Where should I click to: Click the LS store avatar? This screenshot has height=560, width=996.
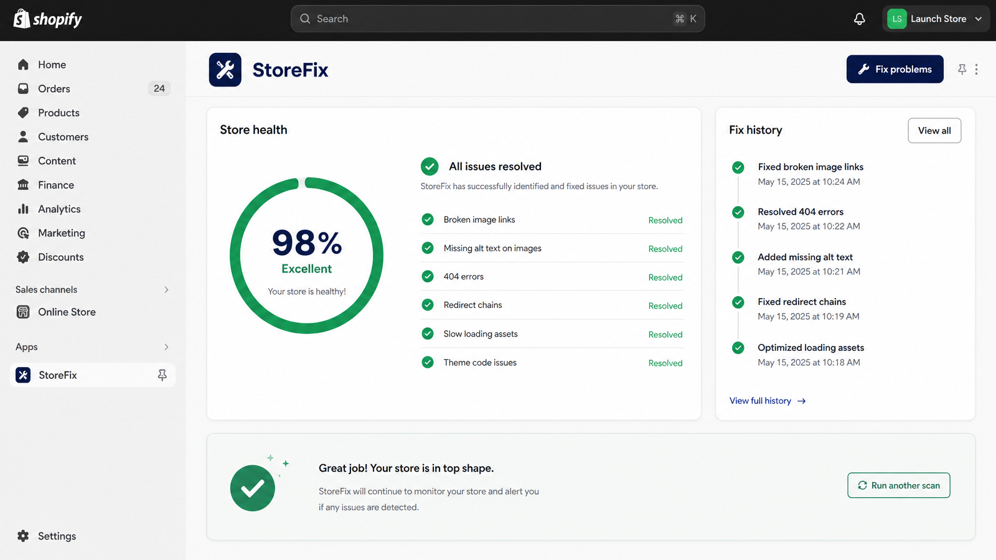[x=896, y=19]
